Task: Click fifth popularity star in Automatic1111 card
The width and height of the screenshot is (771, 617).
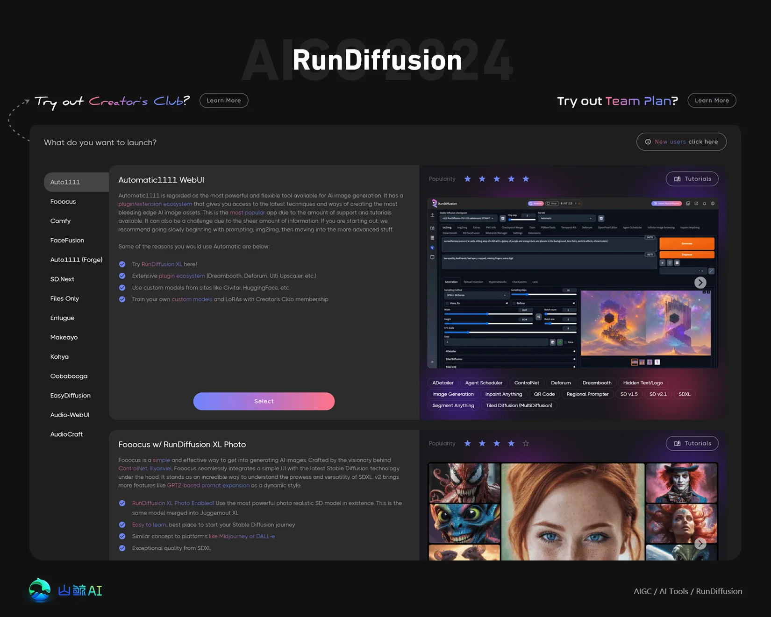Action: click(526, 179)
